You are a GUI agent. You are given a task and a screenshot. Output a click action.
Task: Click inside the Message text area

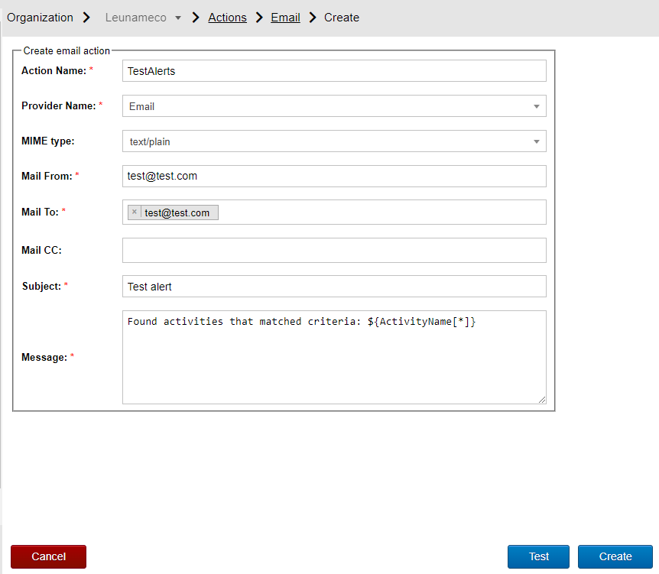(x=334, y=357)
